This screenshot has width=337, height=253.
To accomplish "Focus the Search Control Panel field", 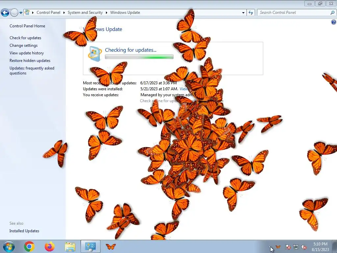I will click(294, 13).
